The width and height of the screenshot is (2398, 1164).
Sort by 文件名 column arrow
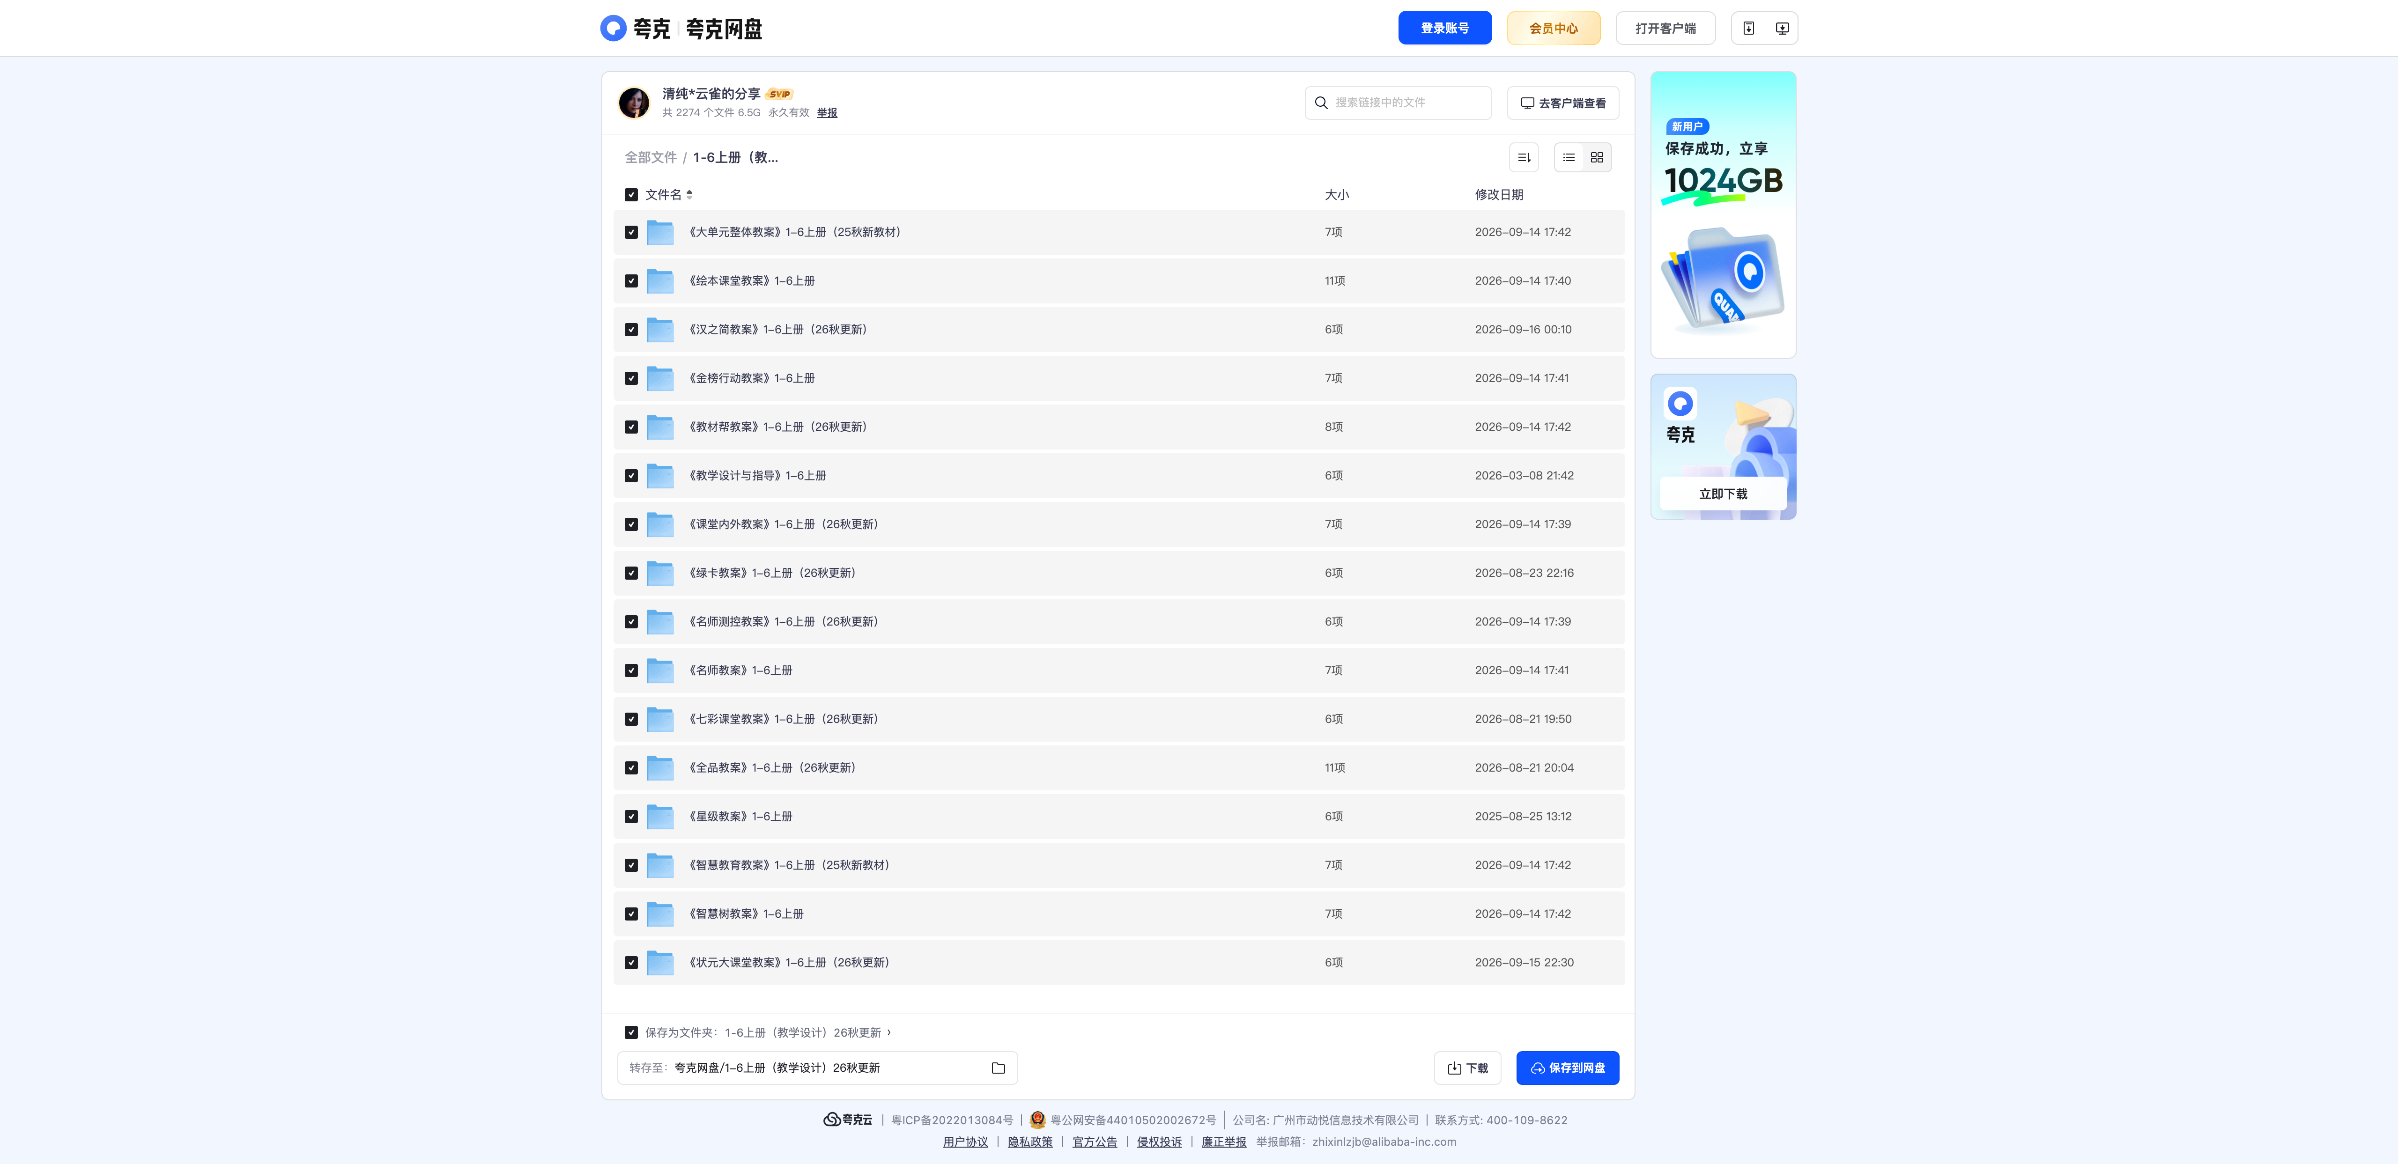pyautogui.click(x=689, y=195)
